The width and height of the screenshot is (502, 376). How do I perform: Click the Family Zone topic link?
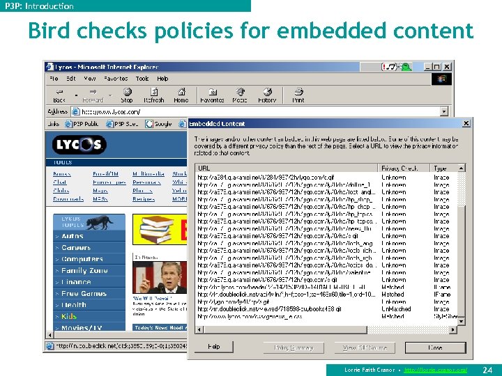(84, 270)
